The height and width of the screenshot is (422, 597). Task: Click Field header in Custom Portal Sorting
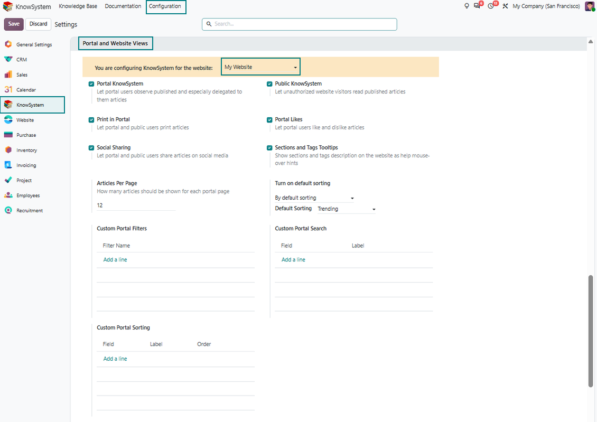coord(108,344)
